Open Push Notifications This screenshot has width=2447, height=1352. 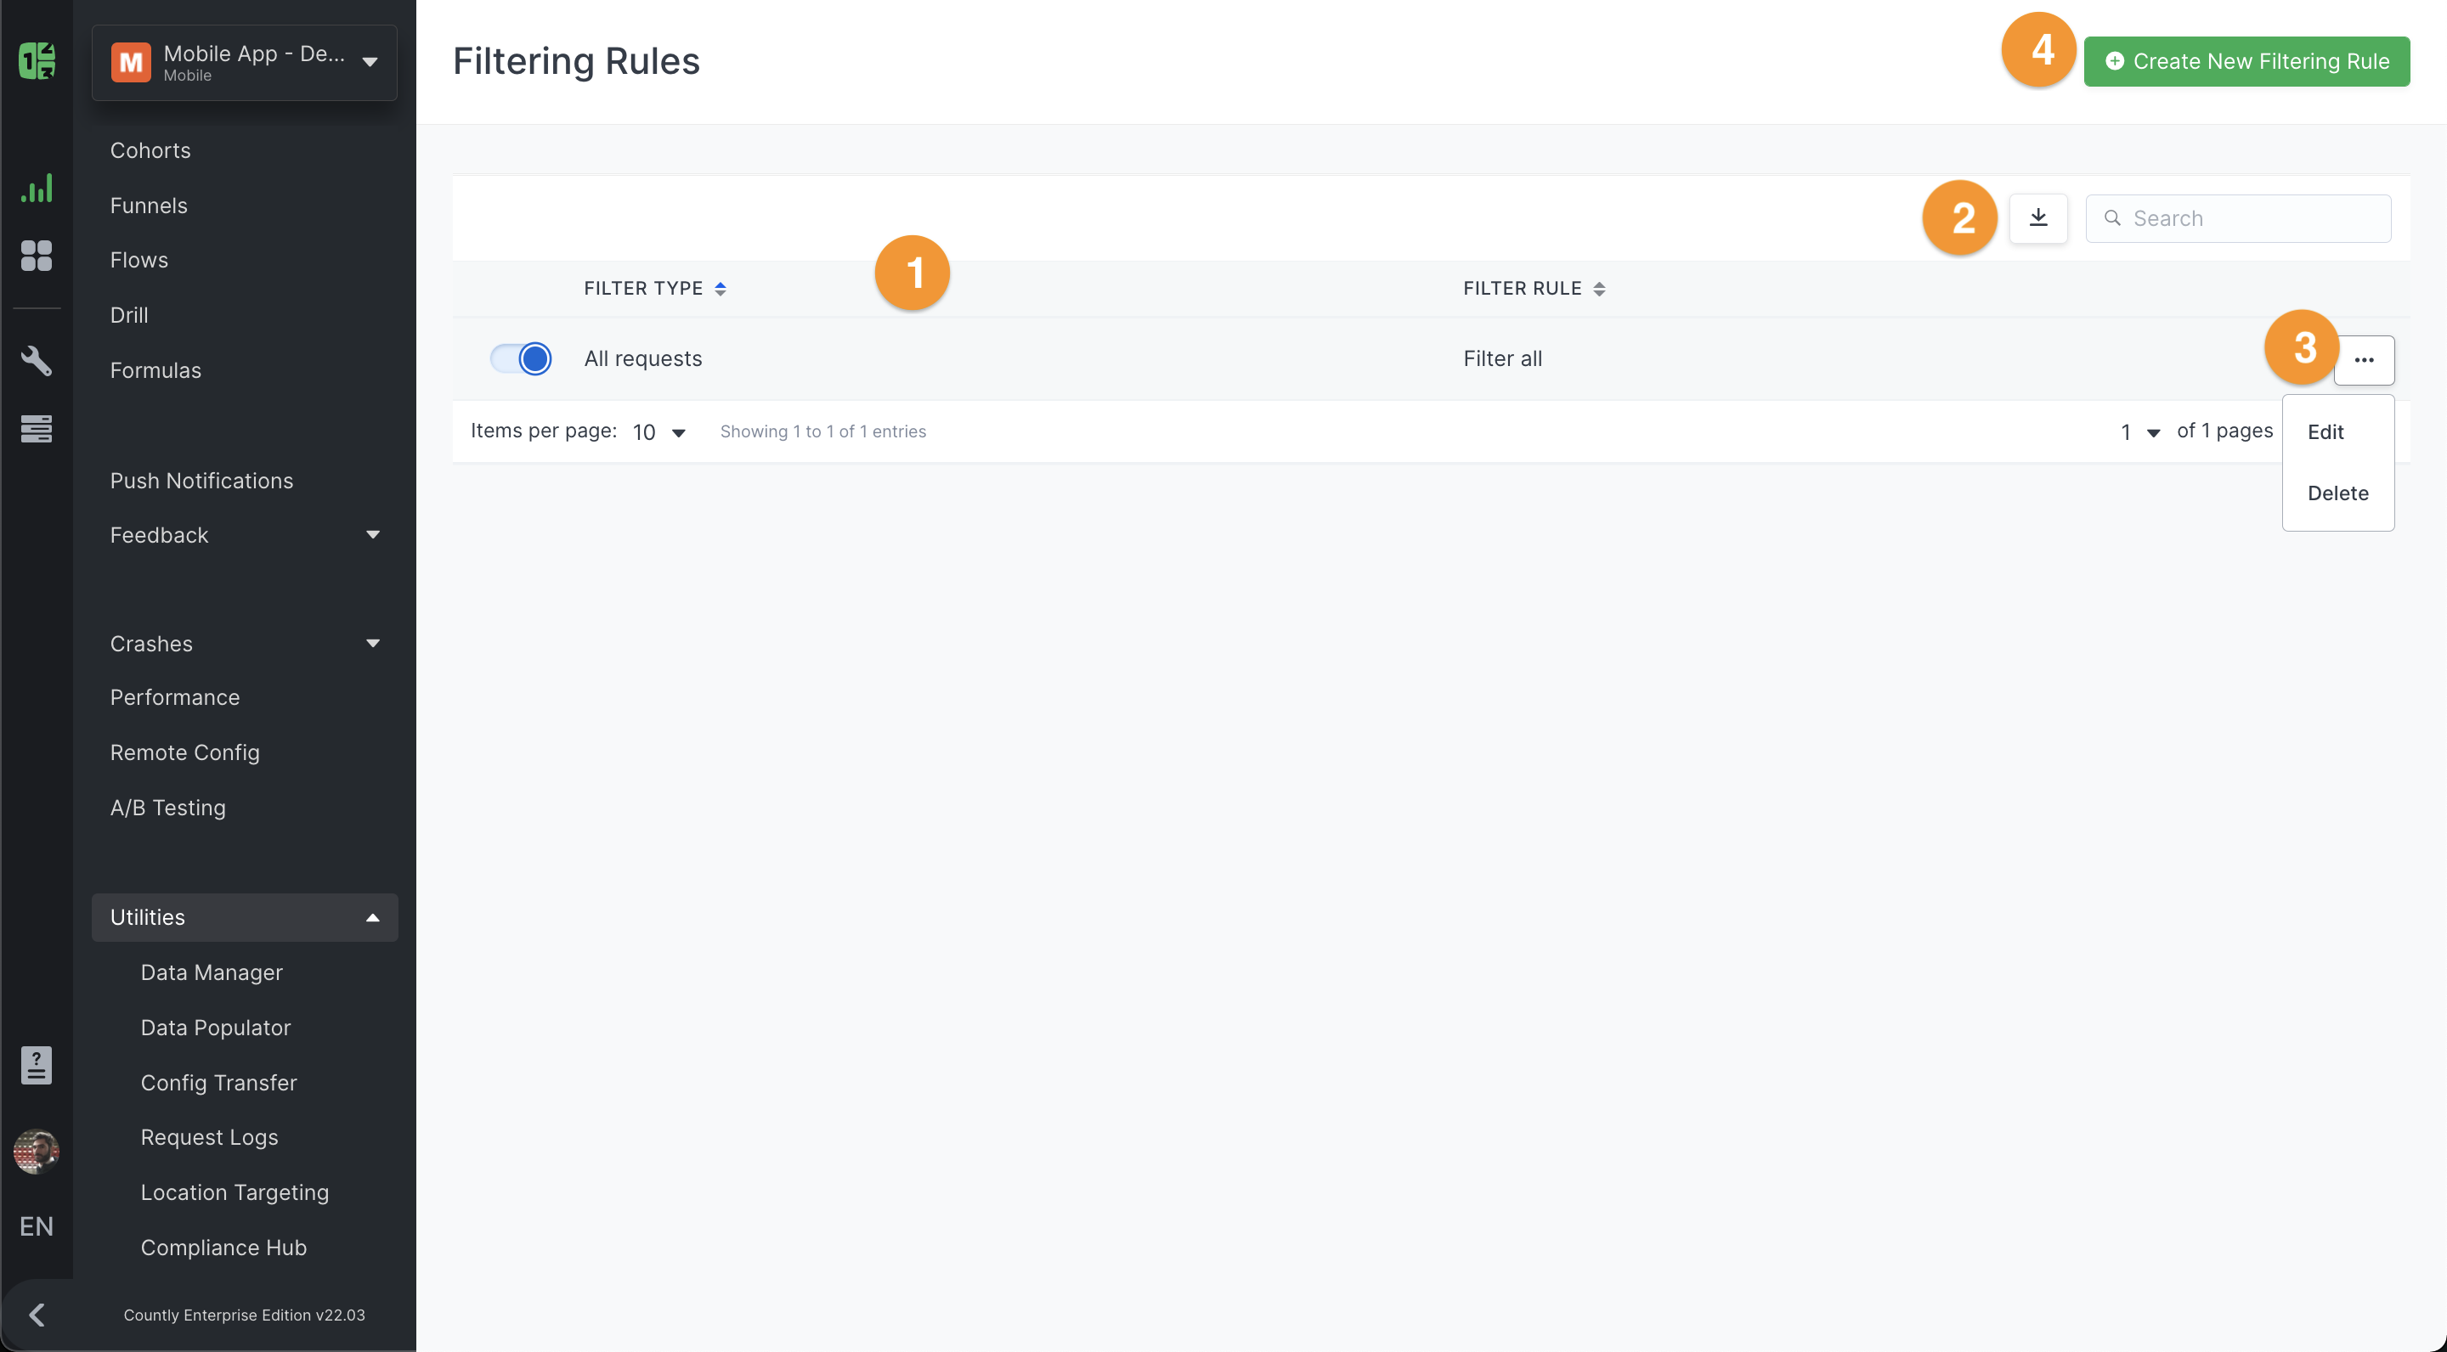201,481
